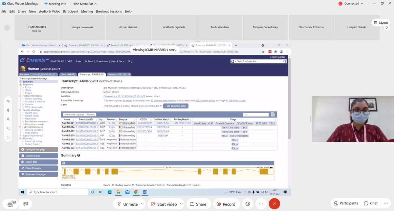
Task: Zoom out of the shared screen
Action: 8,128
